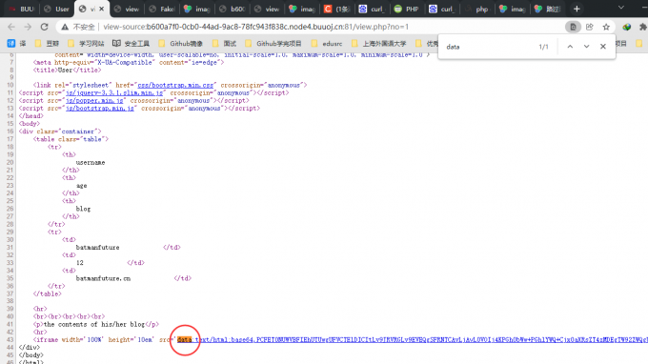This screenshot has height=364, width=648.
Task: Open js/popper.min.js source link
Action: coord(94,100)
